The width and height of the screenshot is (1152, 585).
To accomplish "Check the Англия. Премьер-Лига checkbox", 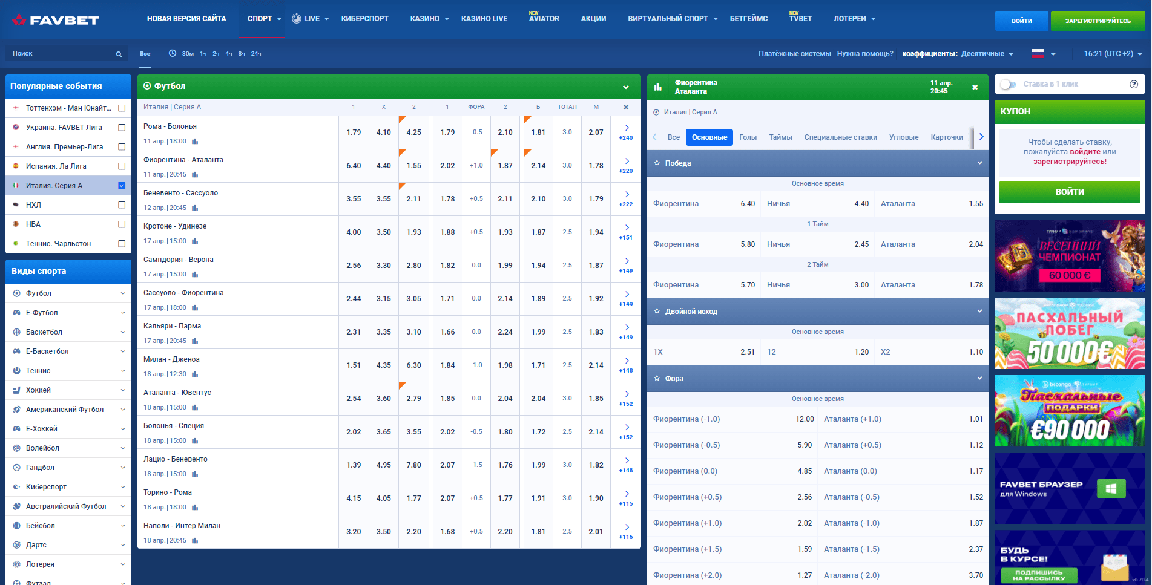I will [x=122, y=147].
